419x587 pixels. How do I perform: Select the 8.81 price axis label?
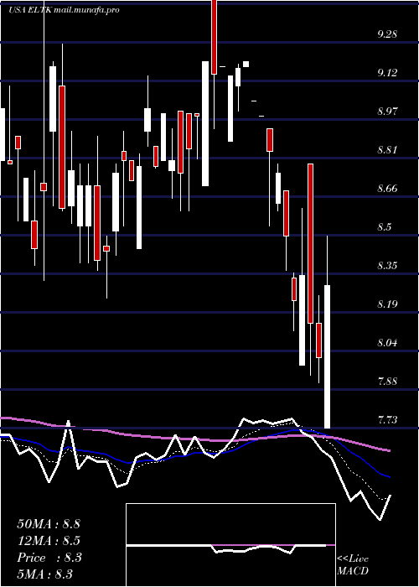point(387,150)
